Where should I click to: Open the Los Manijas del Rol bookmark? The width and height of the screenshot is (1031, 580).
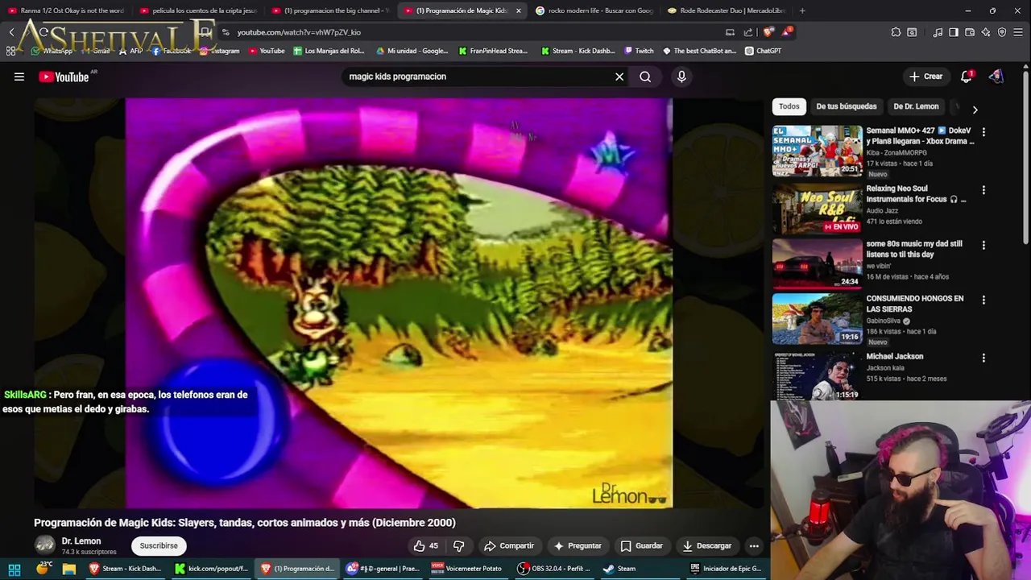329,51
